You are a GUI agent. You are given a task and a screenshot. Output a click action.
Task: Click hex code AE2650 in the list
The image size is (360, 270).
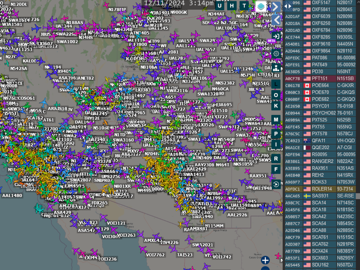pyautogui.click(x=292, y=106)
